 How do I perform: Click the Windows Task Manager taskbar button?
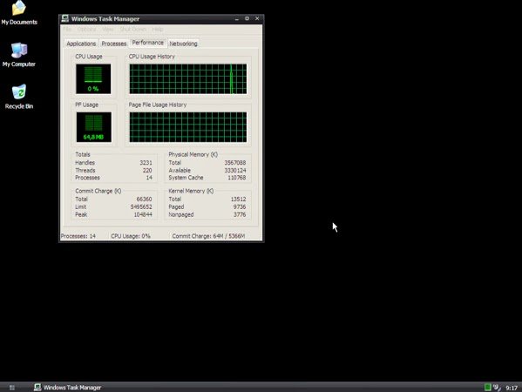click(x=68, y=388)
